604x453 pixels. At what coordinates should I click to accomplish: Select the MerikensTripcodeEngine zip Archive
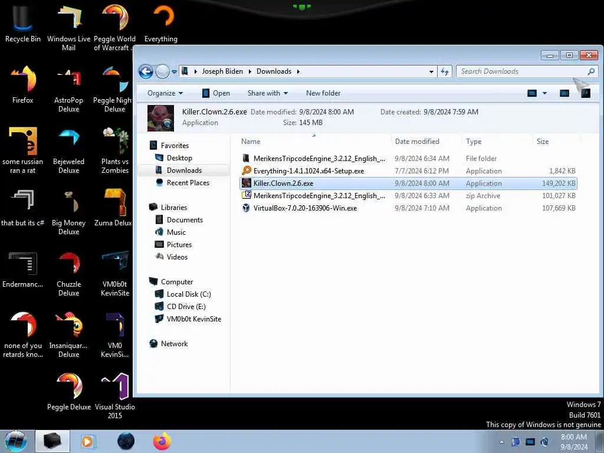click(408, 196)
